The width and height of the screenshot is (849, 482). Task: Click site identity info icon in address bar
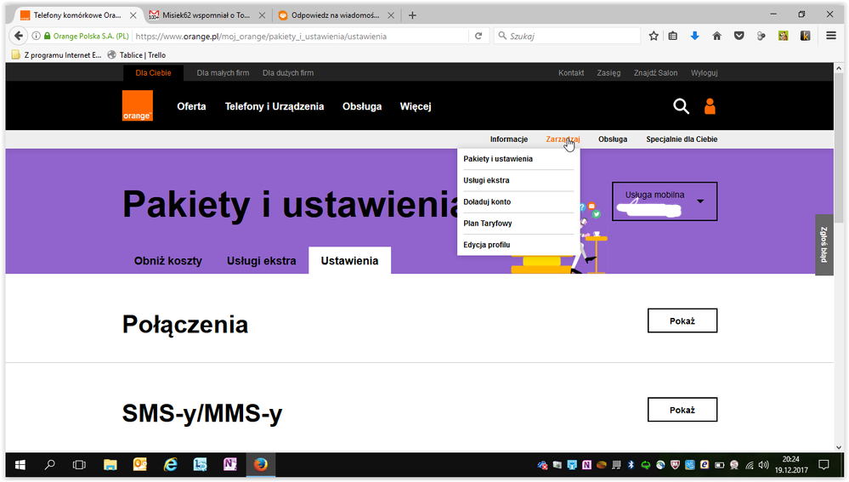pyautogui.click(x=36, y=36)
